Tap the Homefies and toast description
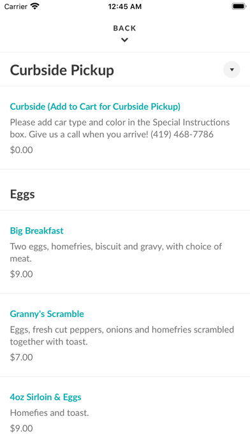Screen dimensions: 250x444 coord(50,413)
